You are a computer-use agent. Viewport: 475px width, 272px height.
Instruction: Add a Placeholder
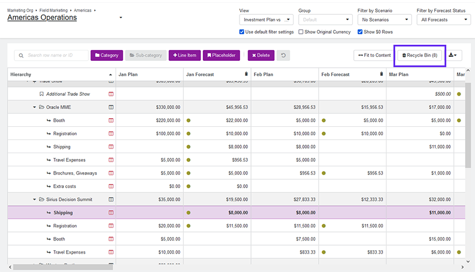[x=222, y=55]
